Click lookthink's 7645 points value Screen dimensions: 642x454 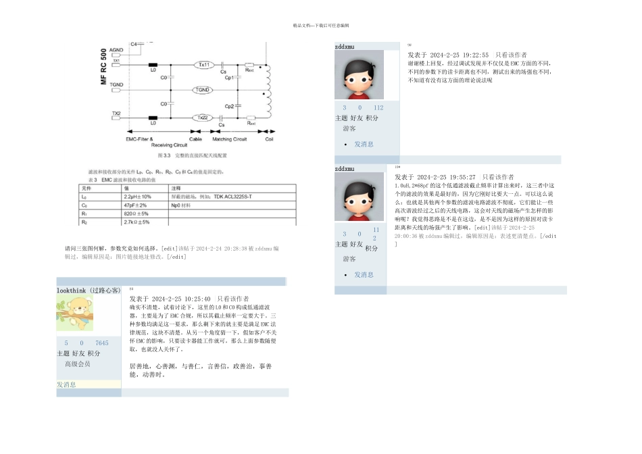pyautogui.click(x=102, y=343)
